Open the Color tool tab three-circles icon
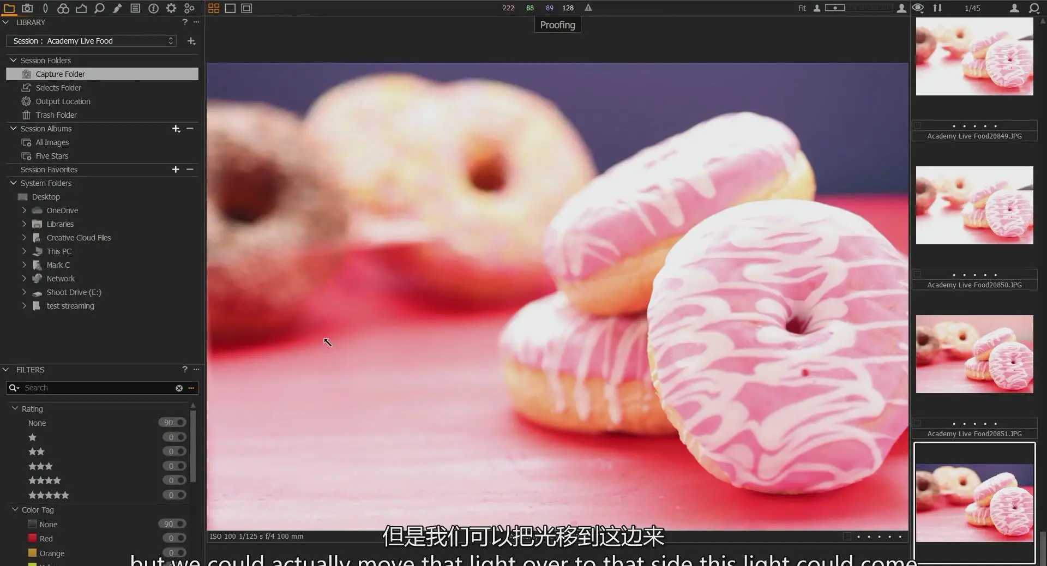Viewport: 1047px width, 566px height. (x=63, y=8)
